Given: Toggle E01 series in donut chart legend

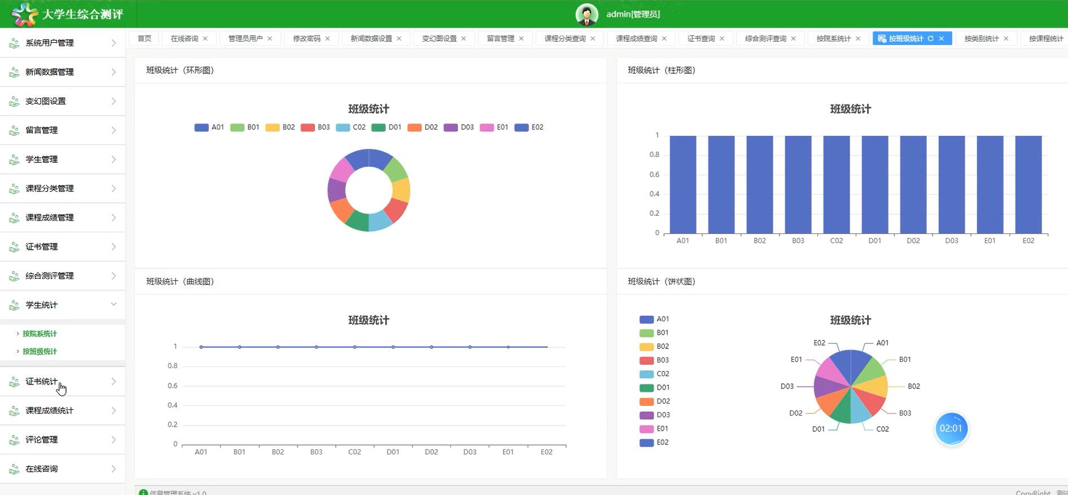Looking at the screenshot, I should point(494,127).
